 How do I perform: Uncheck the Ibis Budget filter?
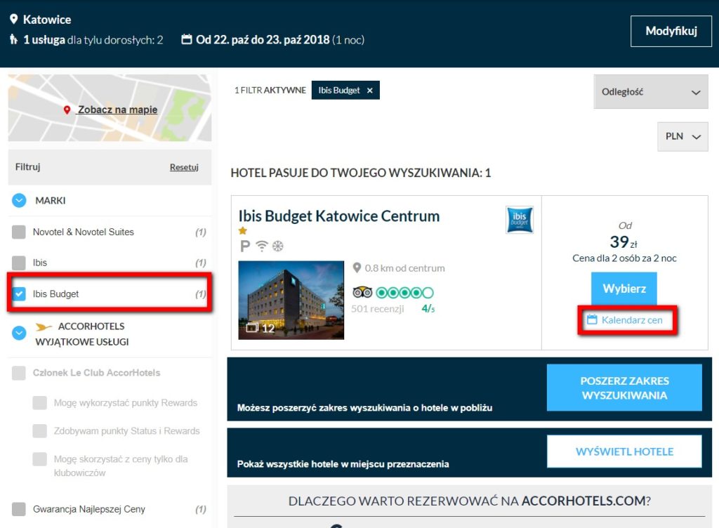point(19,293)
